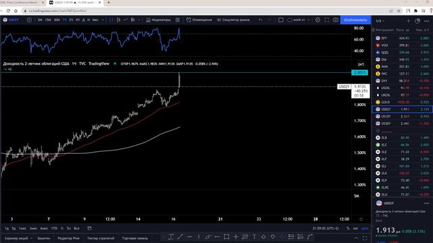Take a chart snapshot with camera icon
The width and height of the screenshot is (433, 243).
point(336,20)
